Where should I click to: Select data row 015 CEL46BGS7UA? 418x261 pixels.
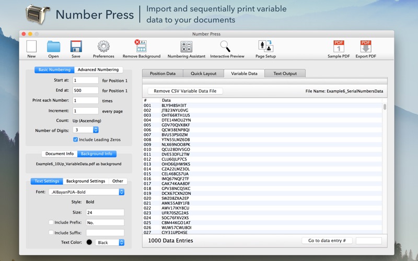tap(263, 174)
